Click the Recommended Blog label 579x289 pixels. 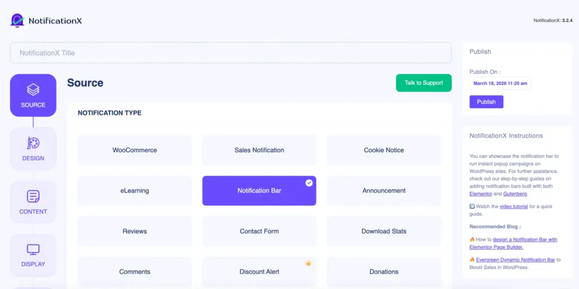point(495,227)
